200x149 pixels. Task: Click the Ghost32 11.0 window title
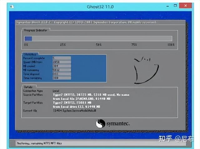click(100, 7)
